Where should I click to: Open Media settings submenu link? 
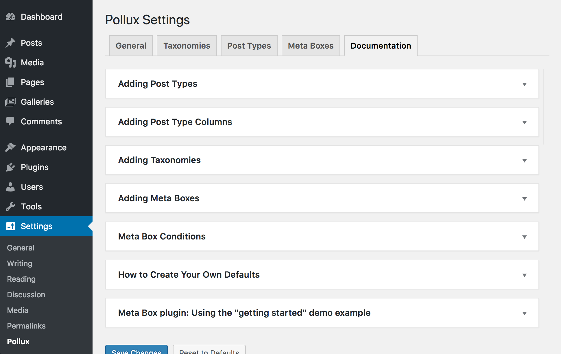point(18,310)
